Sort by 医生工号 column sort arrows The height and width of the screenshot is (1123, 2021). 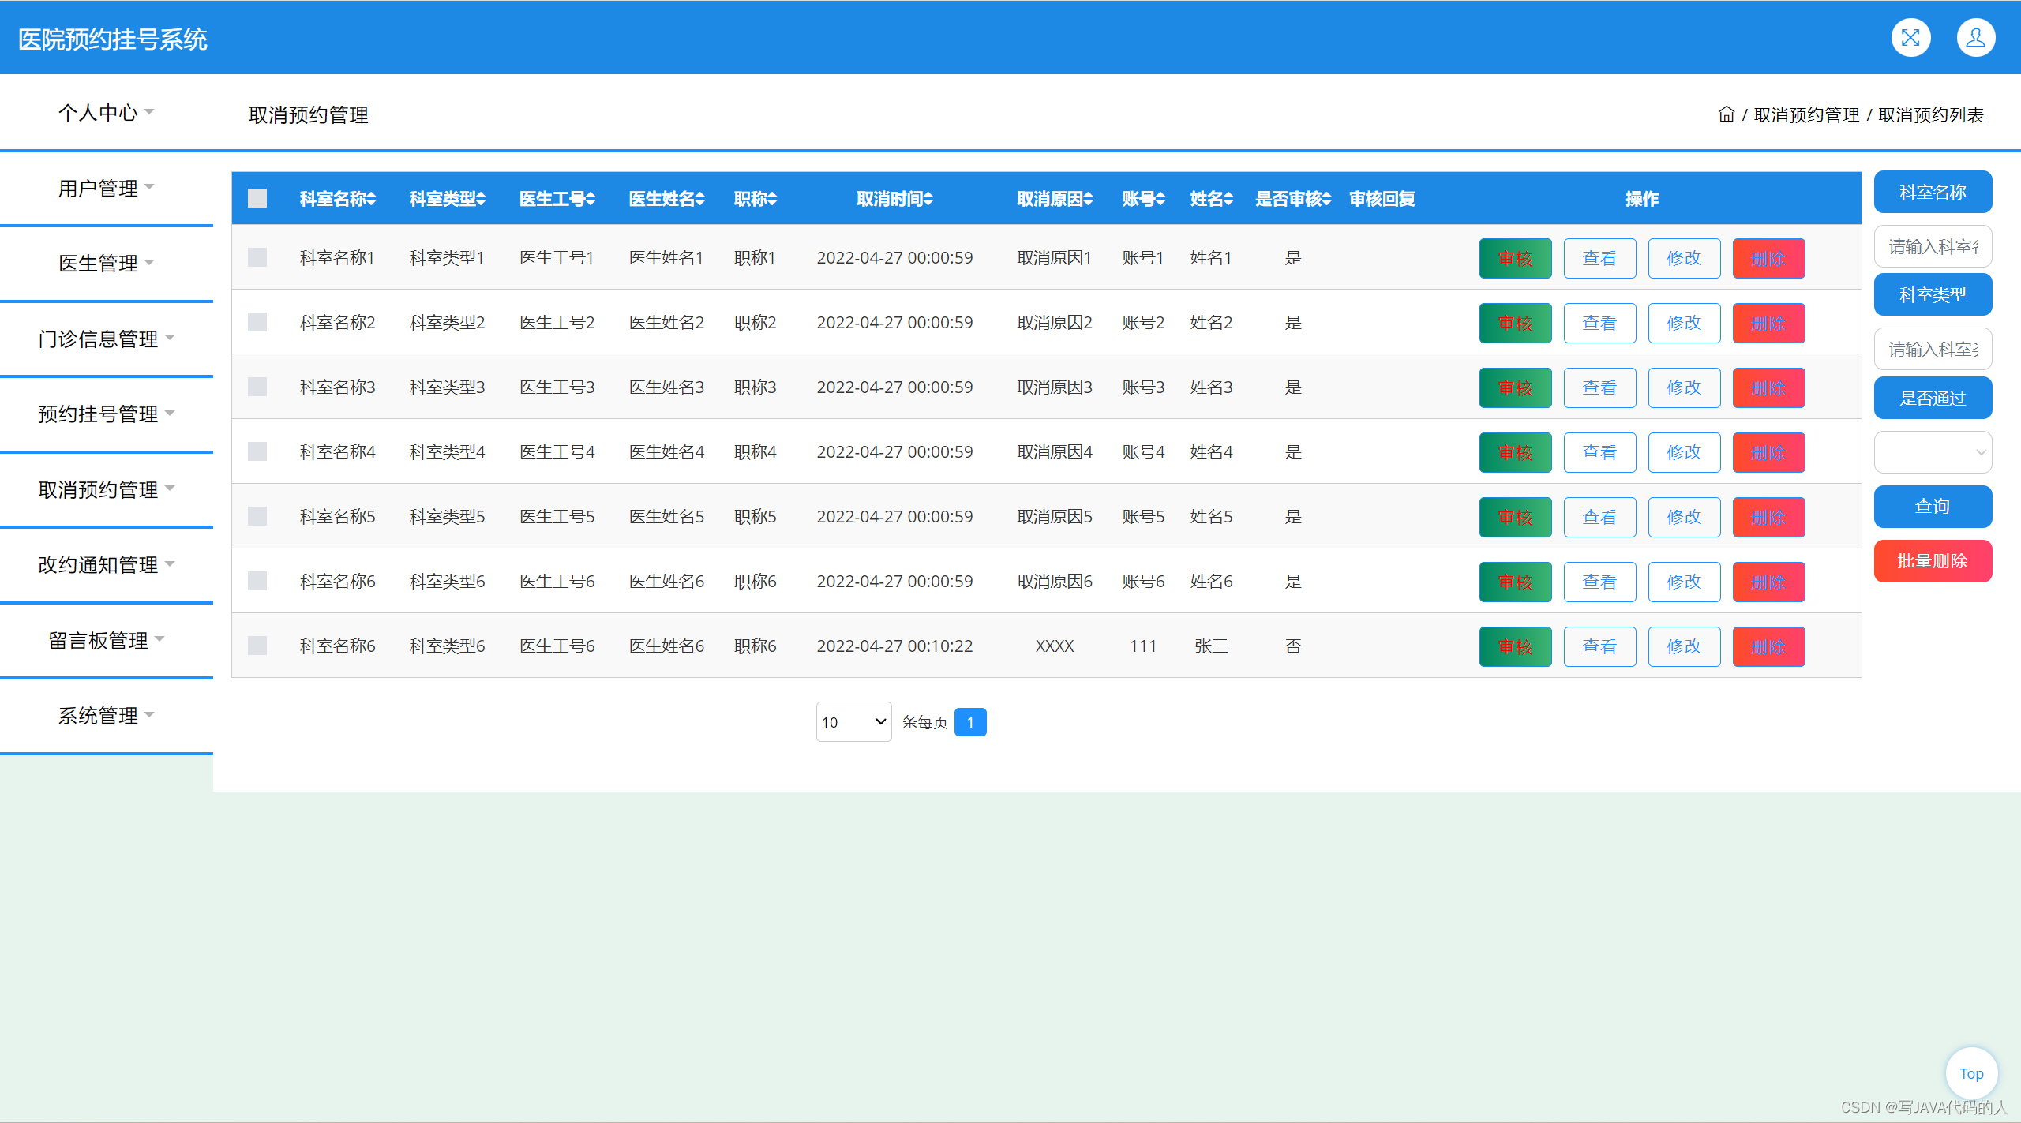pos(591,199)
